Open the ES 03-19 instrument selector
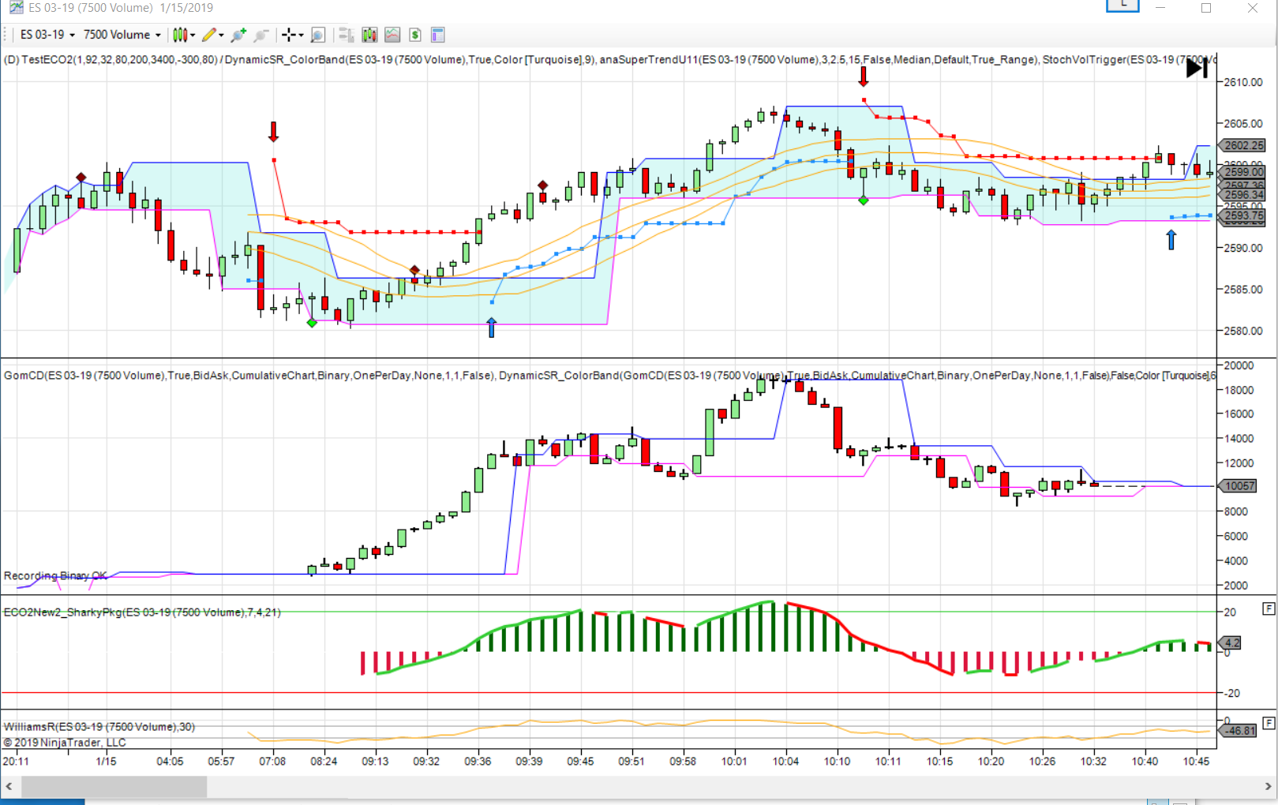 (x=47, y=35)
